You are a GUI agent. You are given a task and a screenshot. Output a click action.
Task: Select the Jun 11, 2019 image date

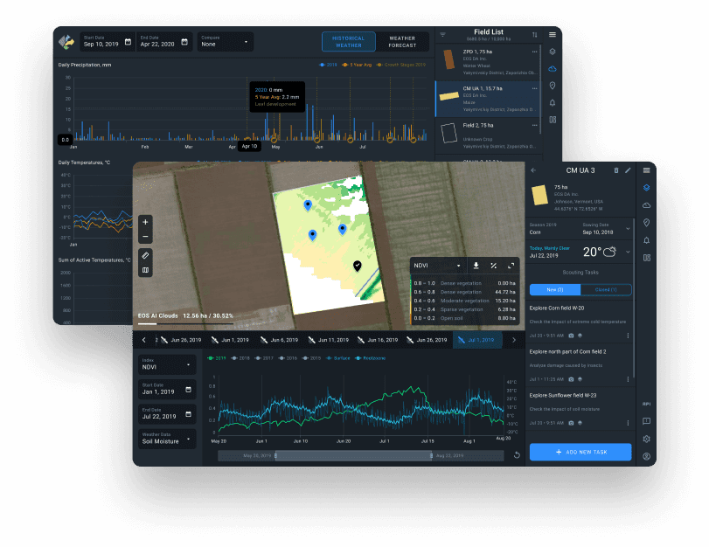point(329,340)
